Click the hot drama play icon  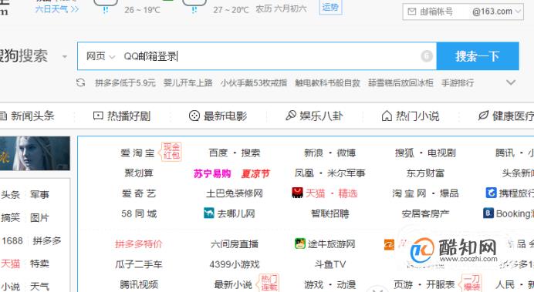pyautogui.click(x=98, y=116)
